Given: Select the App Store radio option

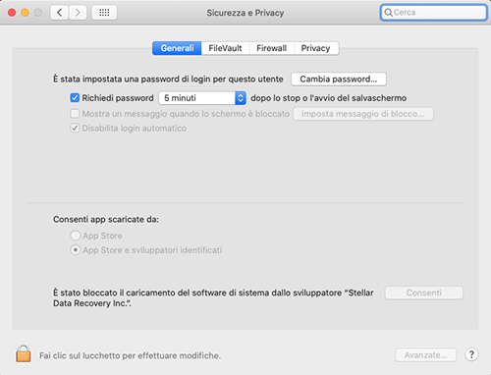Looking at the screenshot, I should [x=76, y=236].
